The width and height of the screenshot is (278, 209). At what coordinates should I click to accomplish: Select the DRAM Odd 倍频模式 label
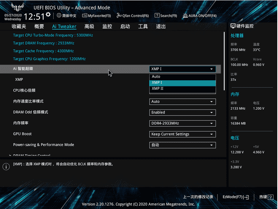[30, 112]
